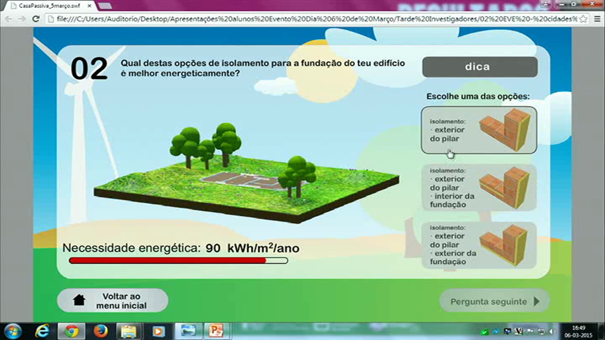Click the house icon in the menu button
The image size is (605, 340).
coord(79,300)
